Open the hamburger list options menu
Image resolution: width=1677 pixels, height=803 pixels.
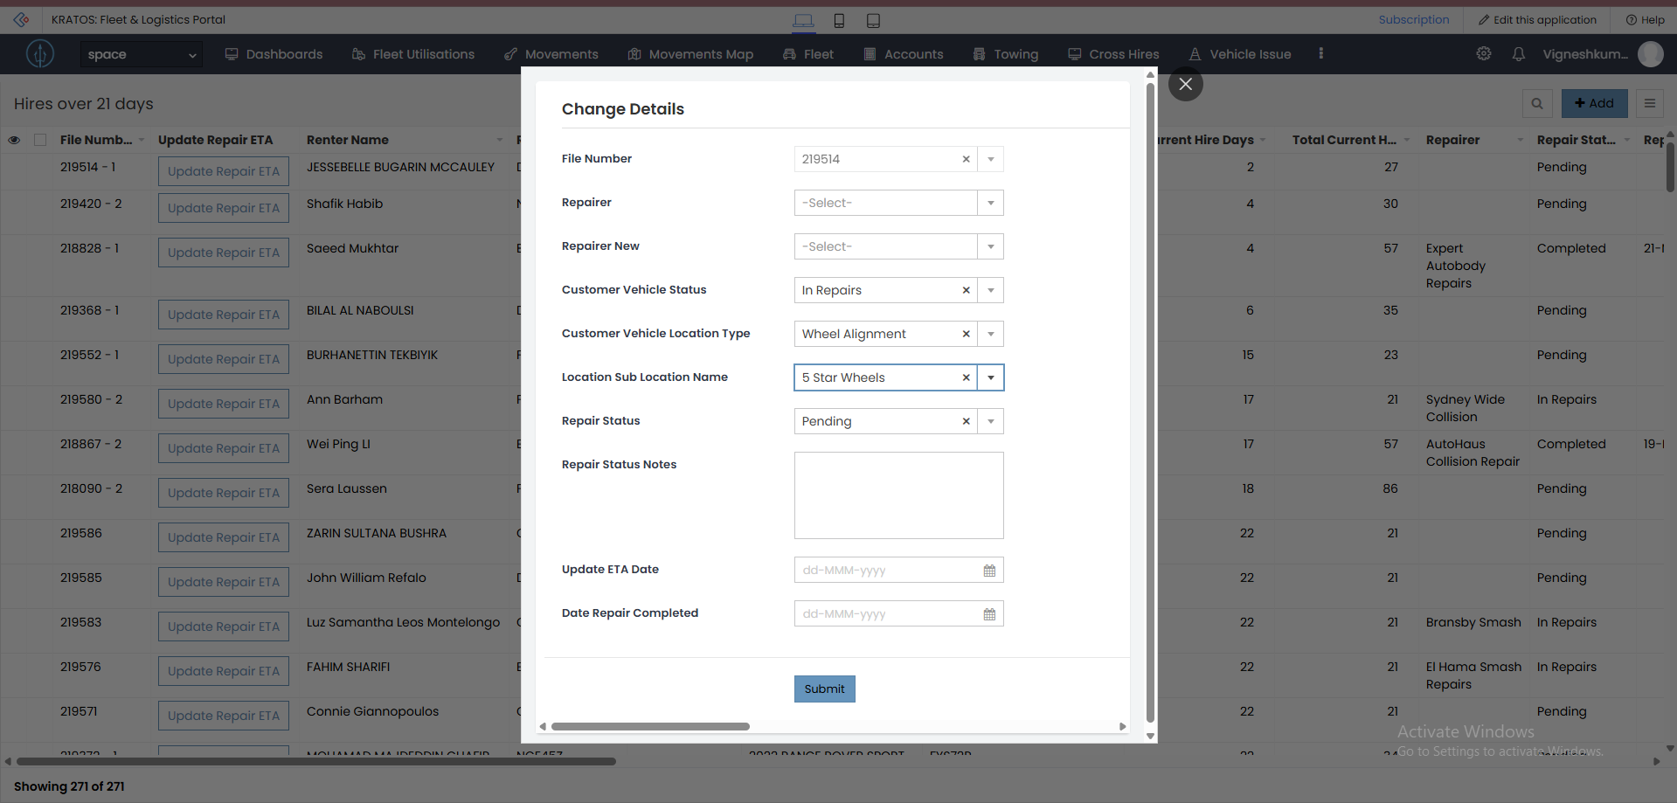(1650, 103)
